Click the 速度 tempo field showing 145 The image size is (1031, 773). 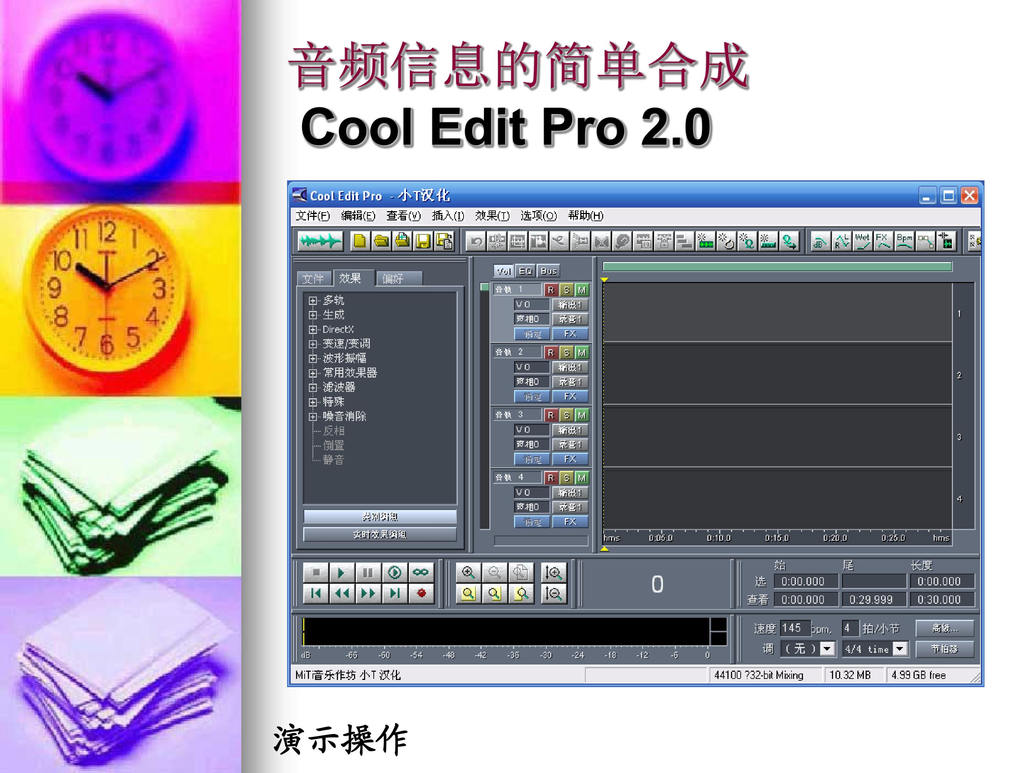pos(795,628)
